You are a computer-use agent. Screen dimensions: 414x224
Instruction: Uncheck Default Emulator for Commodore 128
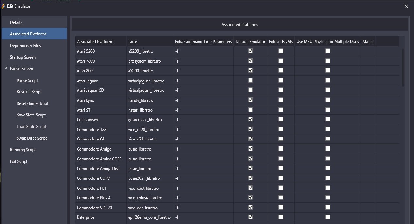[x=250, y=129]
